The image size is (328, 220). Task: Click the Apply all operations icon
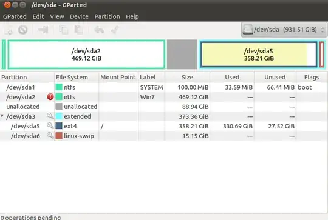(115, 30)
